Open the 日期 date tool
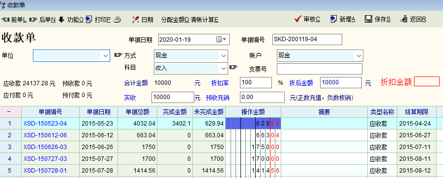443x178 pixels. click(143, 20)
